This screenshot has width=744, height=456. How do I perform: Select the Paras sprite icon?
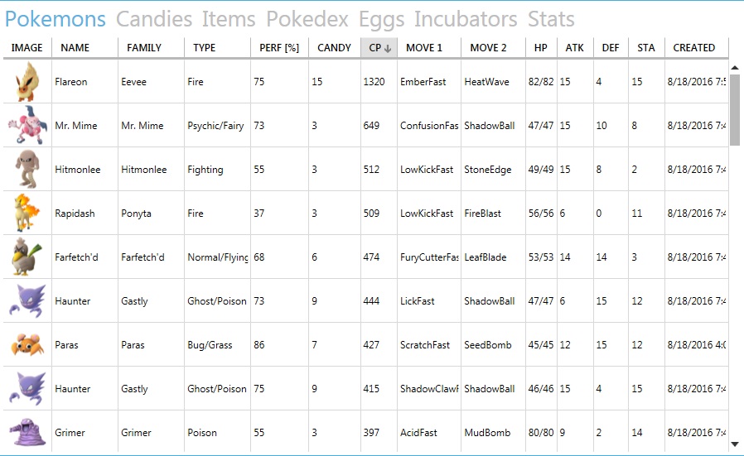pos(27,344)
